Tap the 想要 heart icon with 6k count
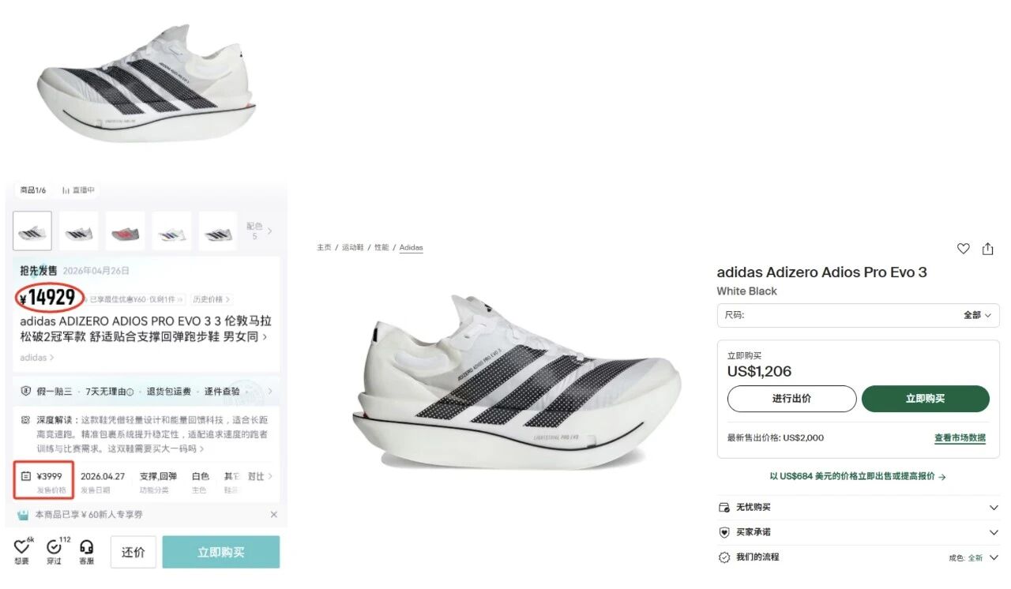This screenshot has width=1011, height=589. point(21,546)
